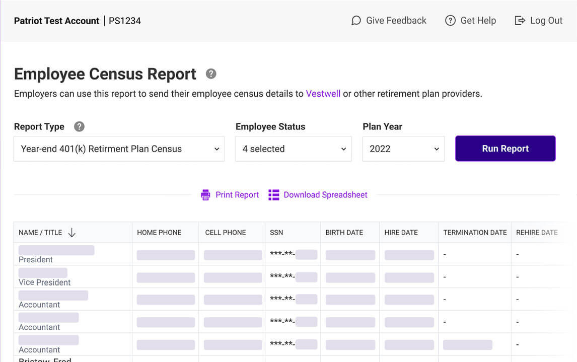Click the Log Out arrow icon

click(x=520, y=21)
